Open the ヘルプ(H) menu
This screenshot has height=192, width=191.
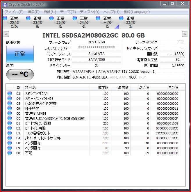[x=111, y=12]
